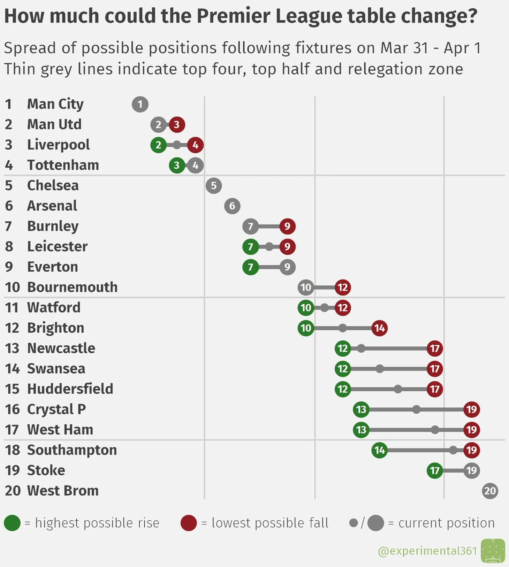The height and width of the screenshot is (567, 509).
Task: Click Man City's grey position 1 circle
Action: click(140, 104)
